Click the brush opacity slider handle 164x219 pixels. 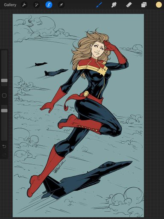(x=4, y=111)
